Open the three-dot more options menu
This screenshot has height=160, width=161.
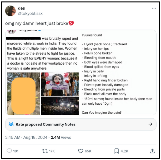click(154, 8)
